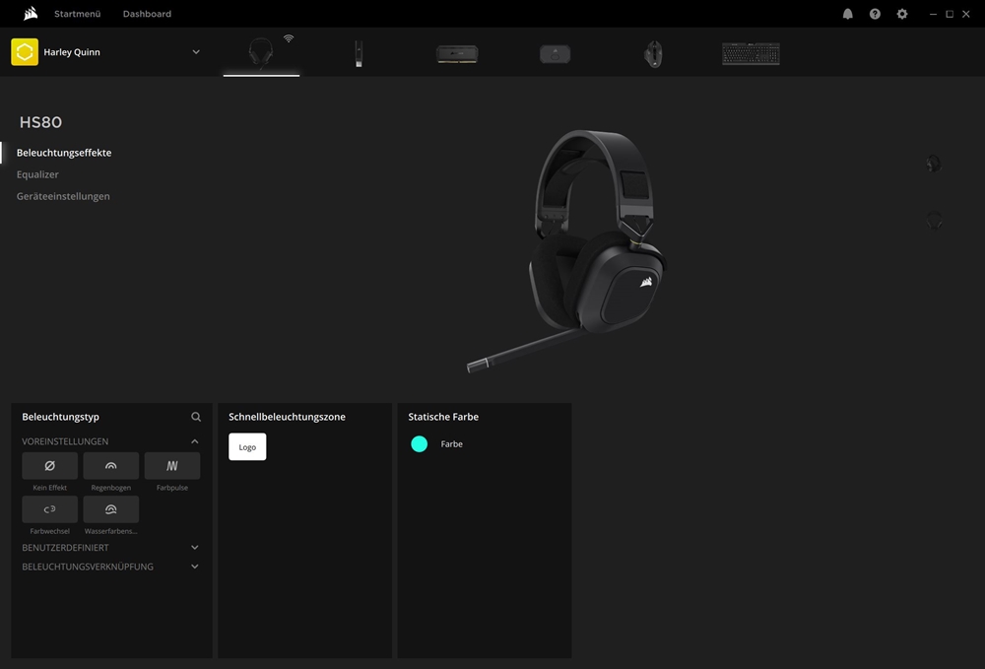Click the Corsair sails logo icon
The width and height of the screenshot is (985, 669).
pyautogui.click(x=31, y=13)
